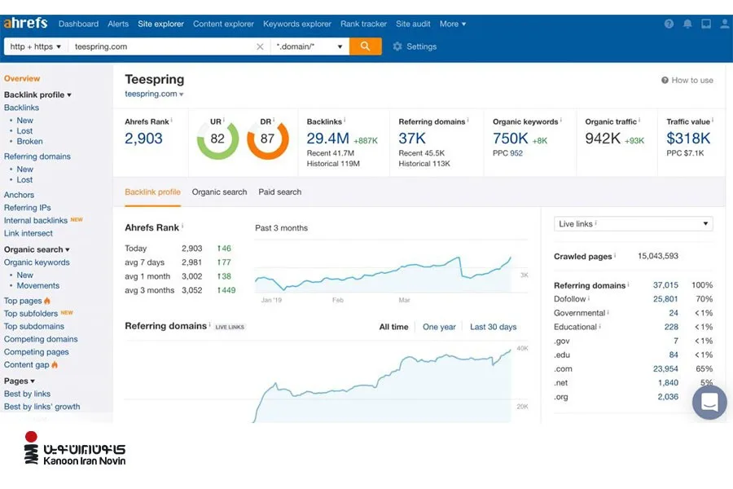The width and height of the screenshot is (733, 489).
Task: Click the orange search button
Action: tap(365, 46)
